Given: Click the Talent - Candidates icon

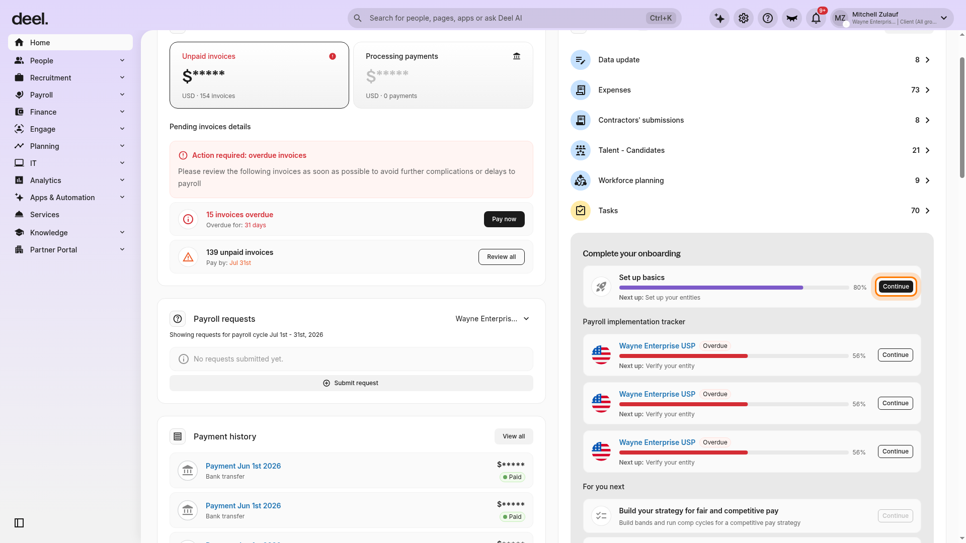Looking at the screenshot, I should click(x=581, y=150).
